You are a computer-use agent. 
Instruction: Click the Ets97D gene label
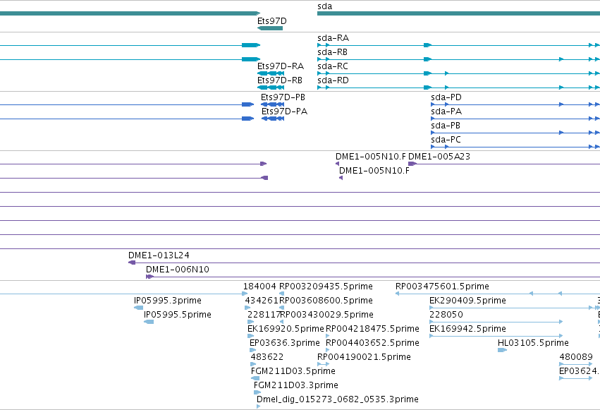tap(271, 21)
